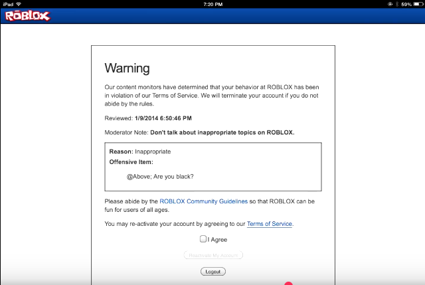Image resolution: width=425 pixels, height=285 pixels.
Task: Tap the iPad label in status bar
Action: (x=8, y=3)
